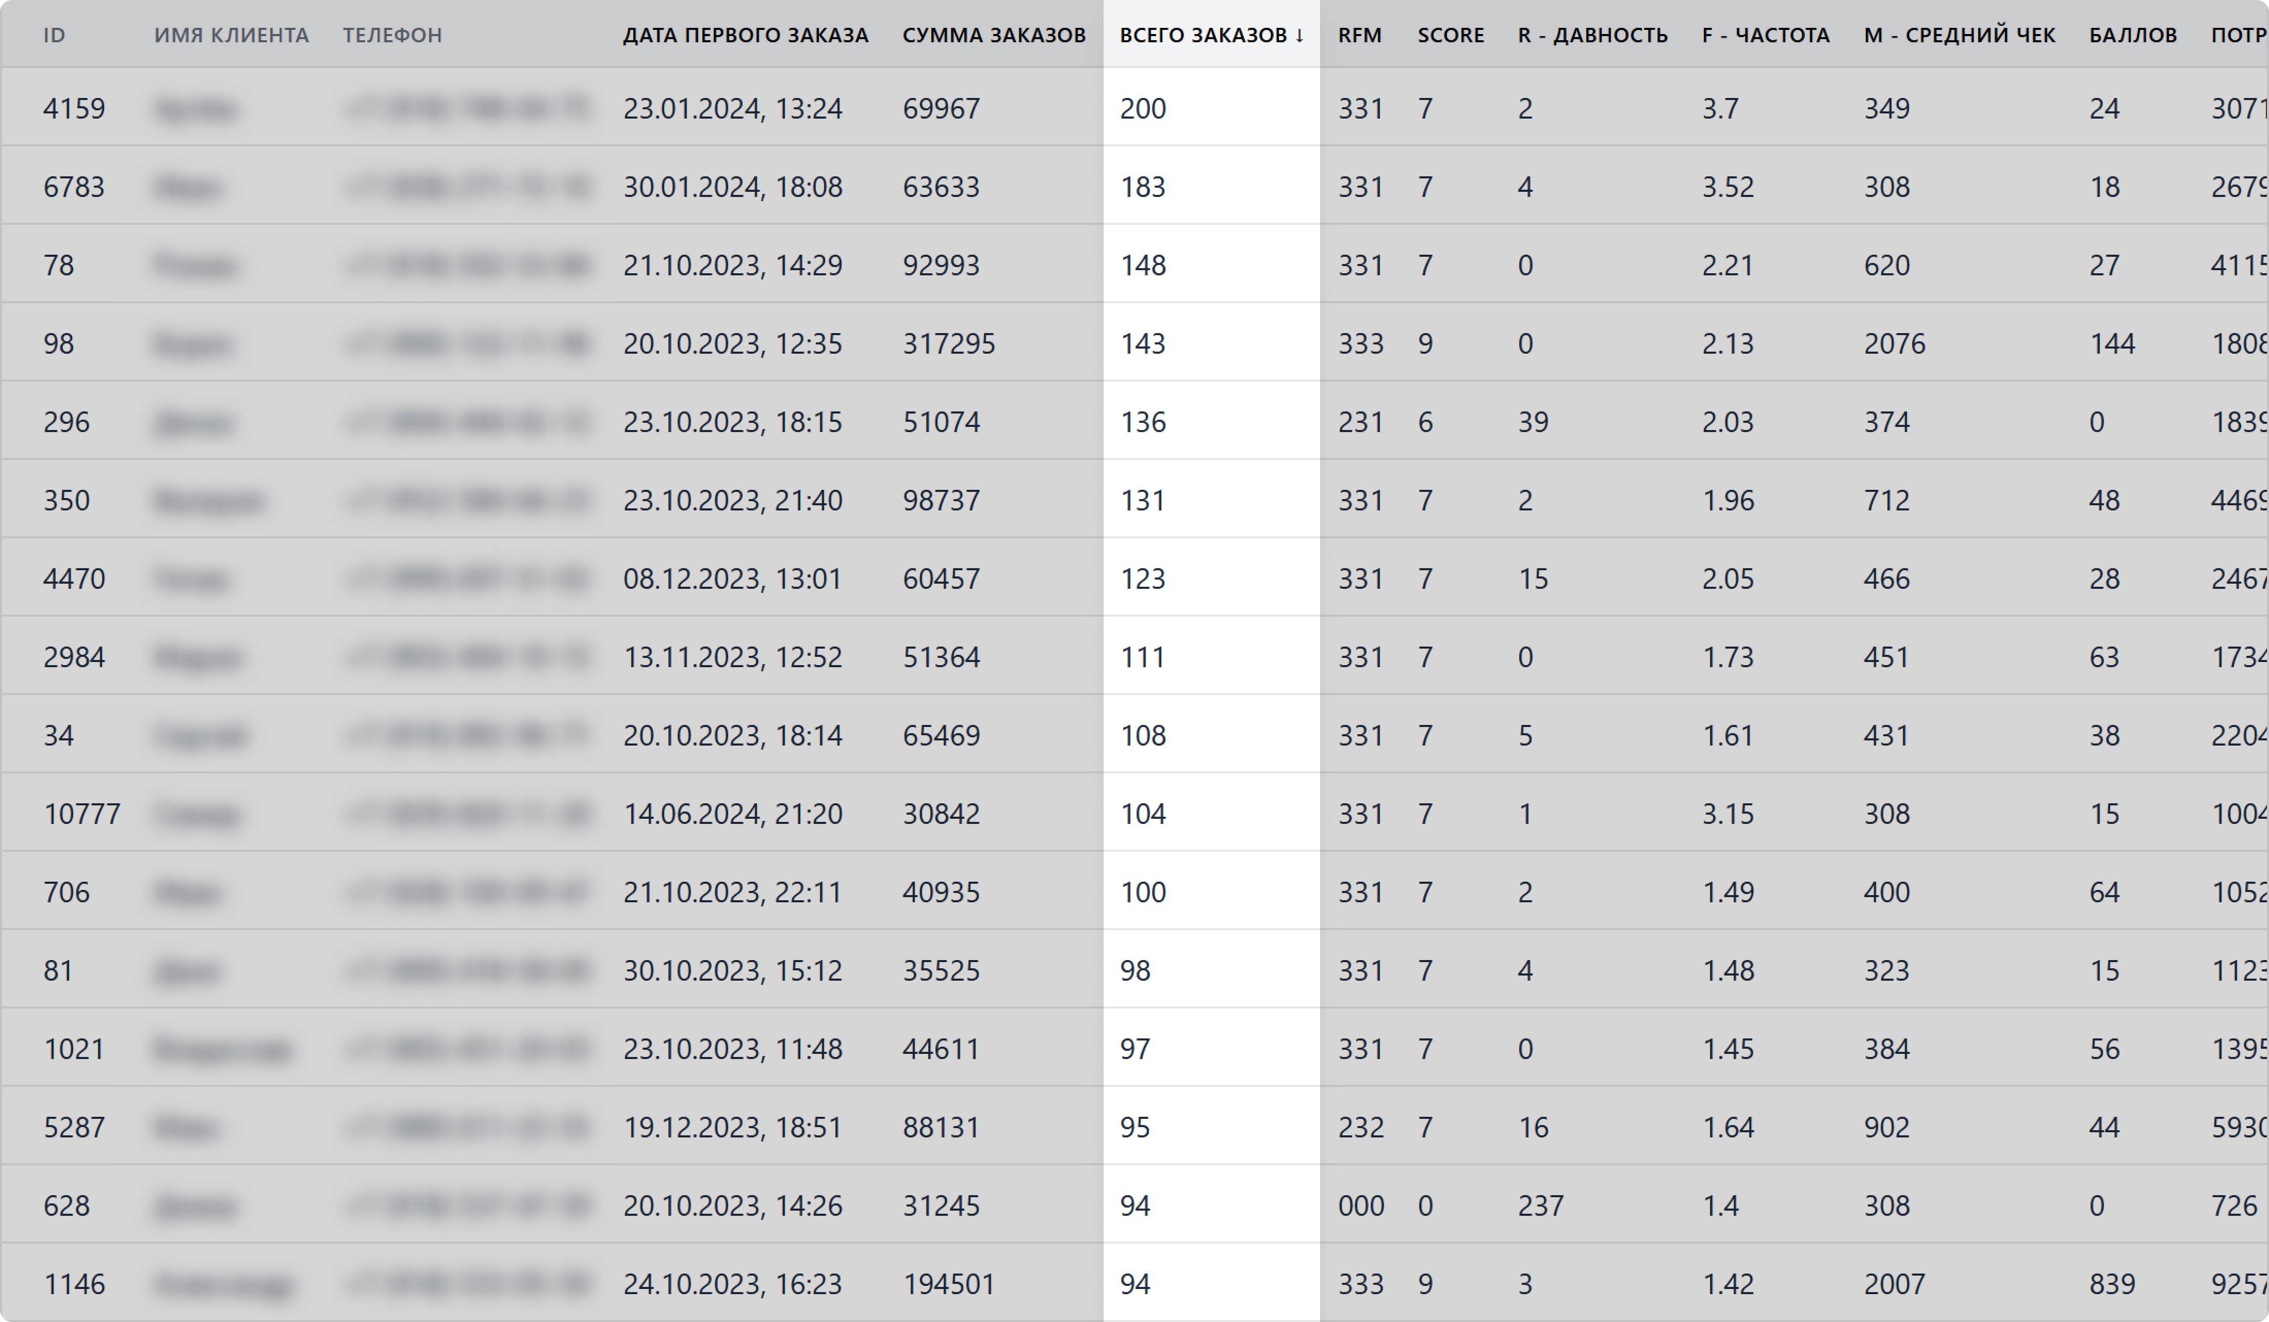
Task: Sort by the ID column header
Action: (x=54, y=35)
